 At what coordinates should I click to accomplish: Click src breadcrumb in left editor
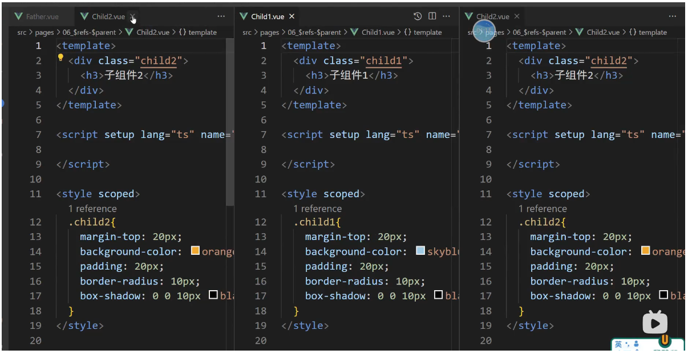pos(22,32)
